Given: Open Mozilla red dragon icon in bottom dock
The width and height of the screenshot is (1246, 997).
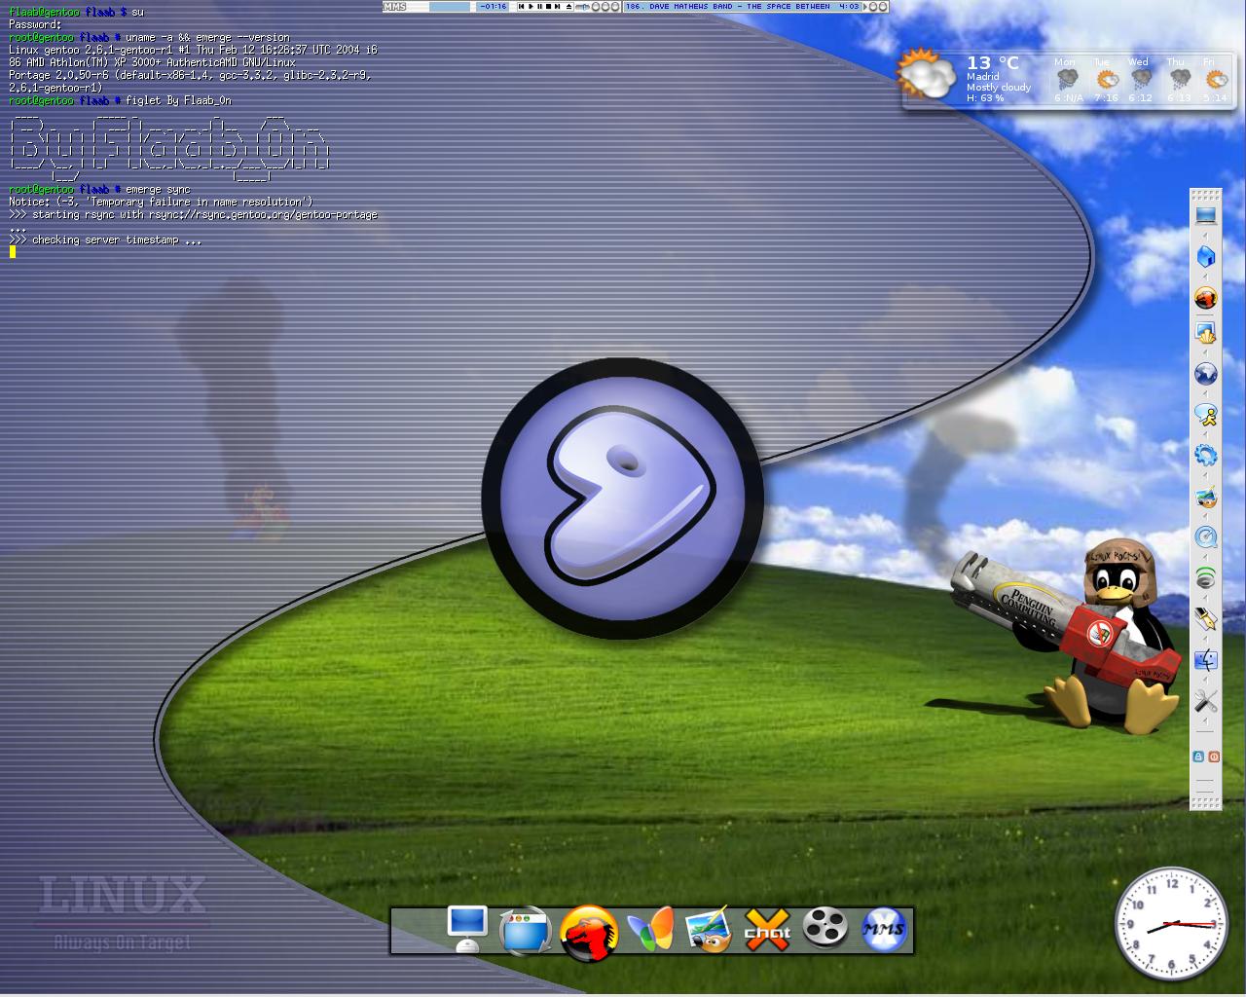Looking at the screenshot, I should click(x=589, y=933).
